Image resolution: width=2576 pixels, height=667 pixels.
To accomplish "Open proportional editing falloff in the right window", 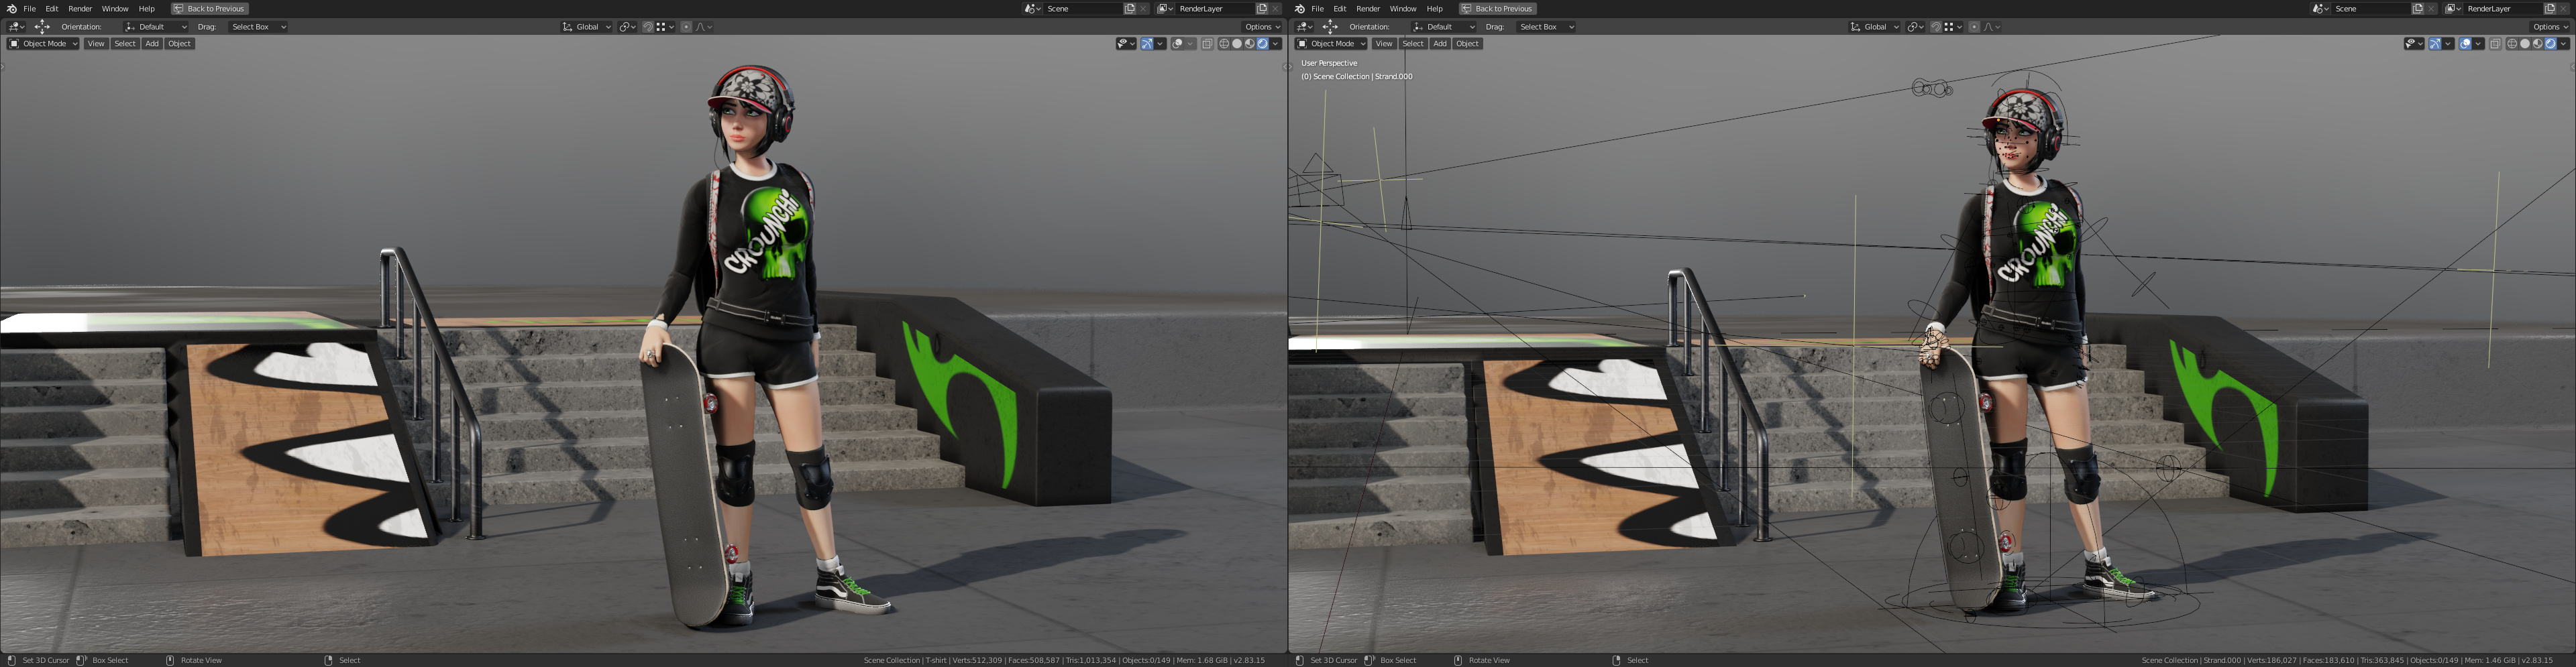I will coord(1991,27).
